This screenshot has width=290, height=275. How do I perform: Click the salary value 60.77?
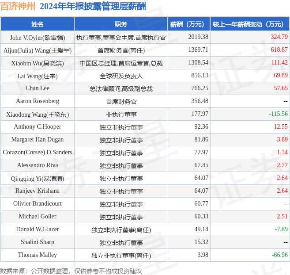coord(201,203)
